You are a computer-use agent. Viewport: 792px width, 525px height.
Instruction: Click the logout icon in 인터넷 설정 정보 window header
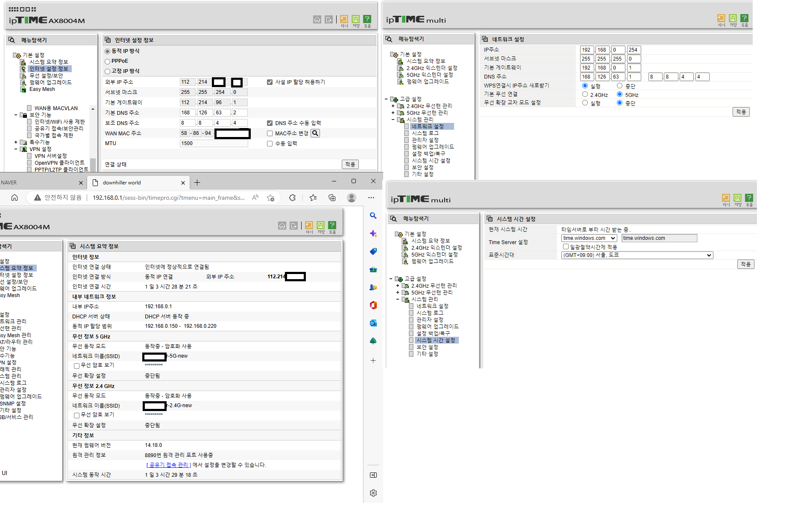point(329,19)
